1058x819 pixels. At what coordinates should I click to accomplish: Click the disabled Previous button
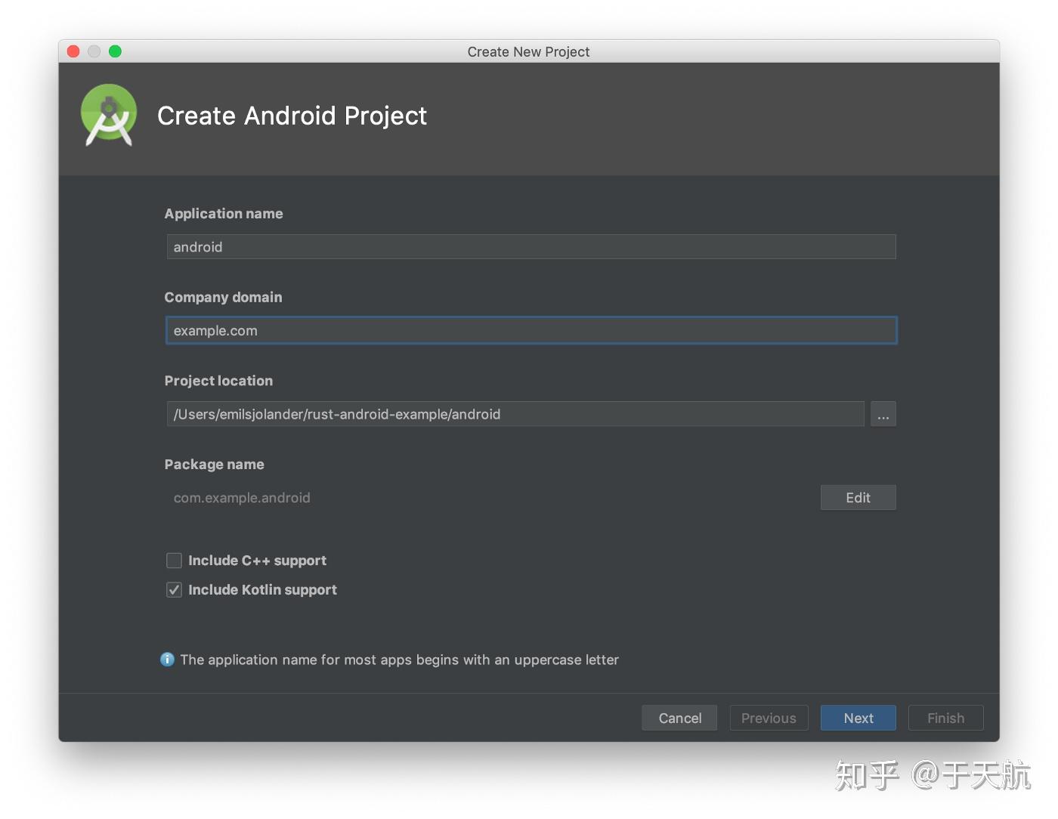[x=769, y=718]
